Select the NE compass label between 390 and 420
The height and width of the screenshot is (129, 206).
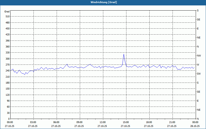click(x=199, y=38)
